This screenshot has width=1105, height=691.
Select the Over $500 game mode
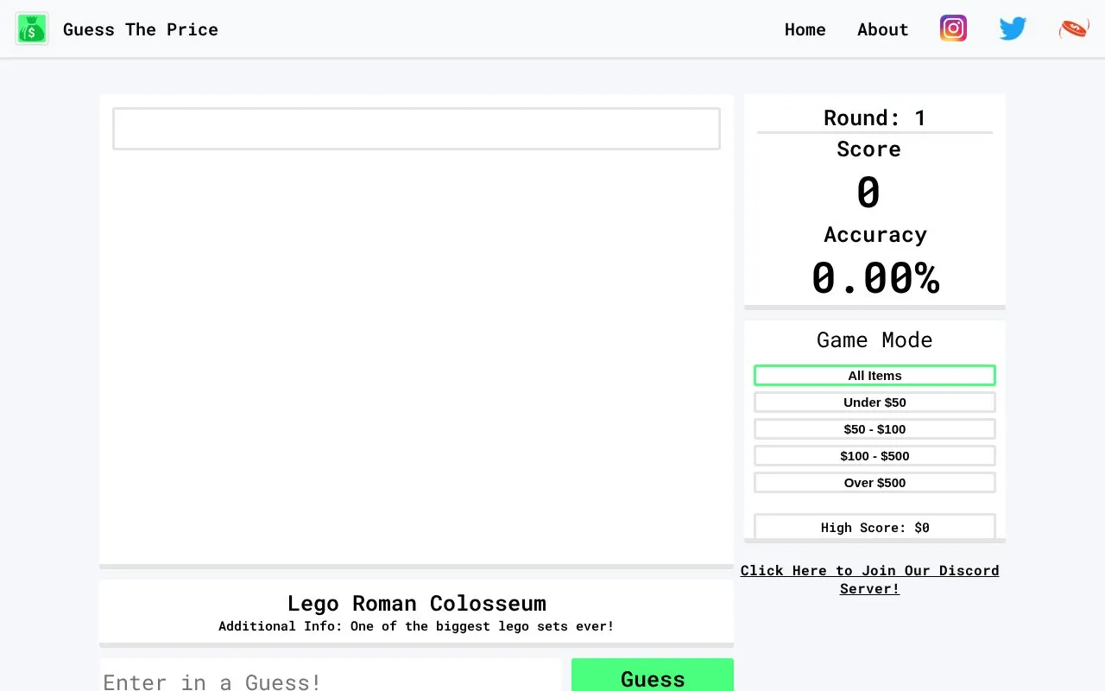point(875,482)
